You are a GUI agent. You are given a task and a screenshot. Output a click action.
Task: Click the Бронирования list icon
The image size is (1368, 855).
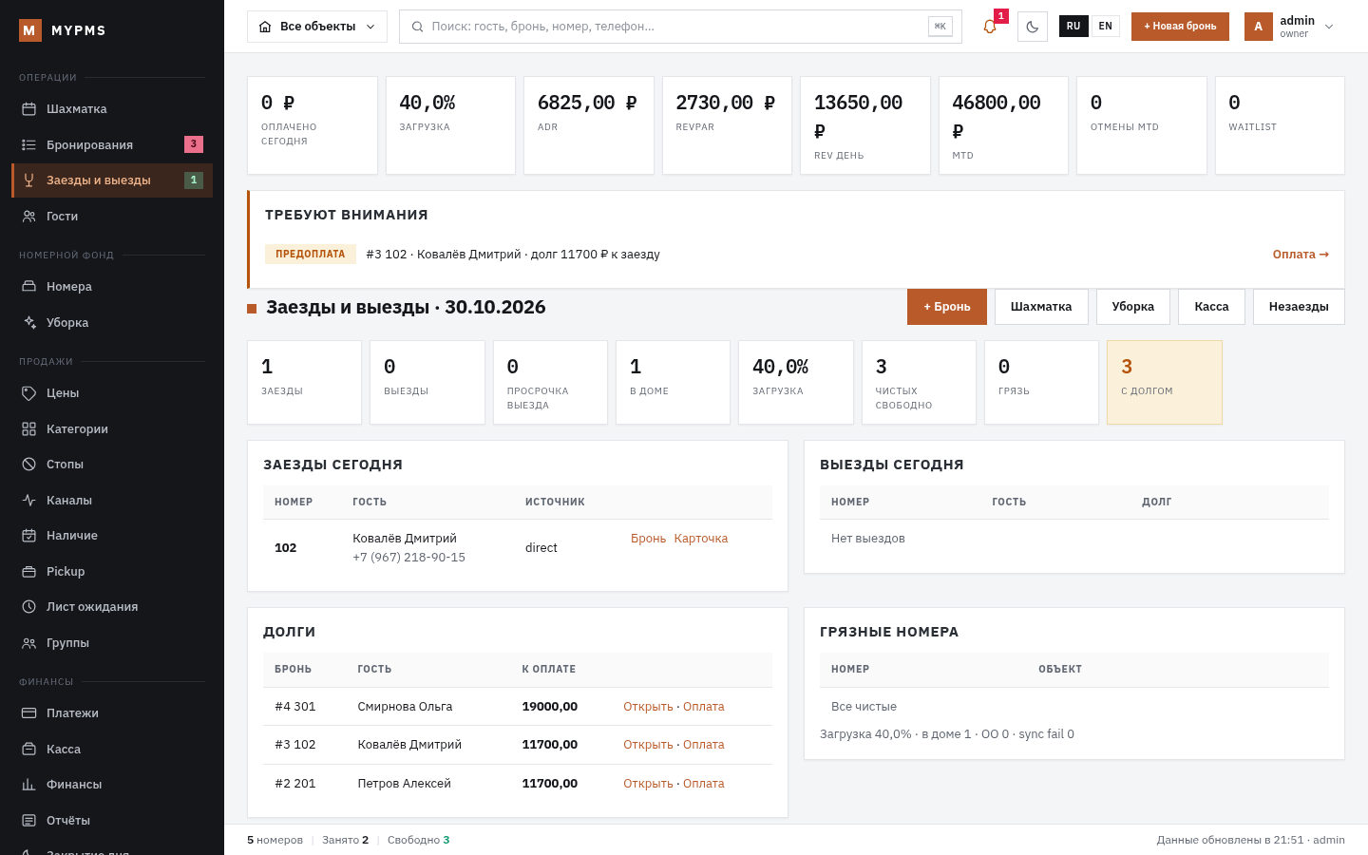point(28,144)
